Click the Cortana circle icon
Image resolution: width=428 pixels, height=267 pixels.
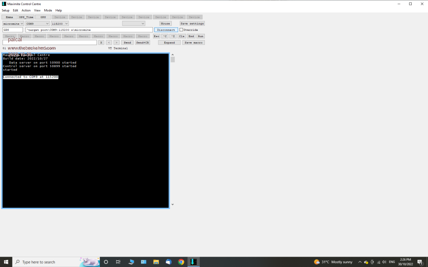point(106,262)
